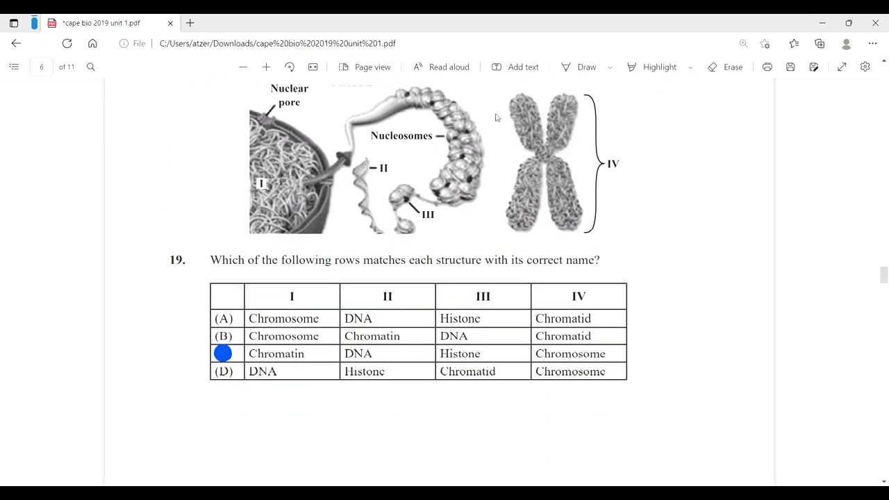
Task: Expand Draw tool options dropdown
Action: click(610, 67)
